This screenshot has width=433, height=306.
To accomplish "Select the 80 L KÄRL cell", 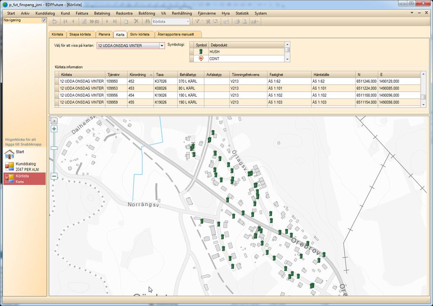I will [190, 88].
